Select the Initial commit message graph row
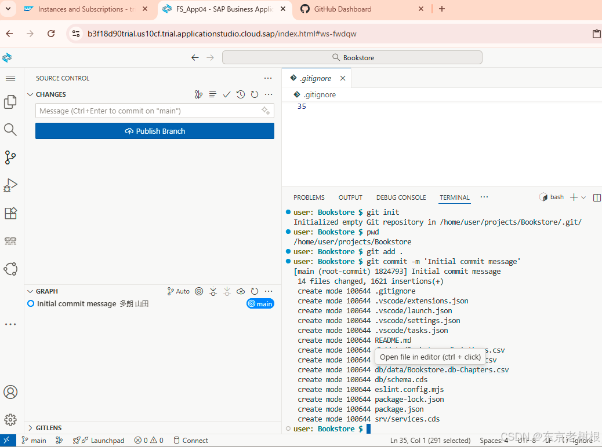This screenshot has height=447, width=602. [153, 303]
